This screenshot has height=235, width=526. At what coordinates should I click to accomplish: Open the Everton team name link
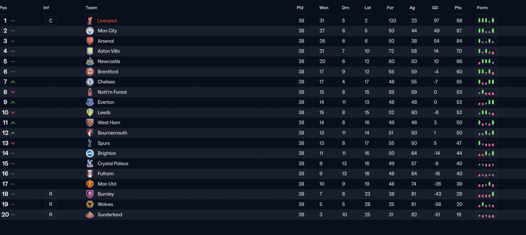coord(106,102)
